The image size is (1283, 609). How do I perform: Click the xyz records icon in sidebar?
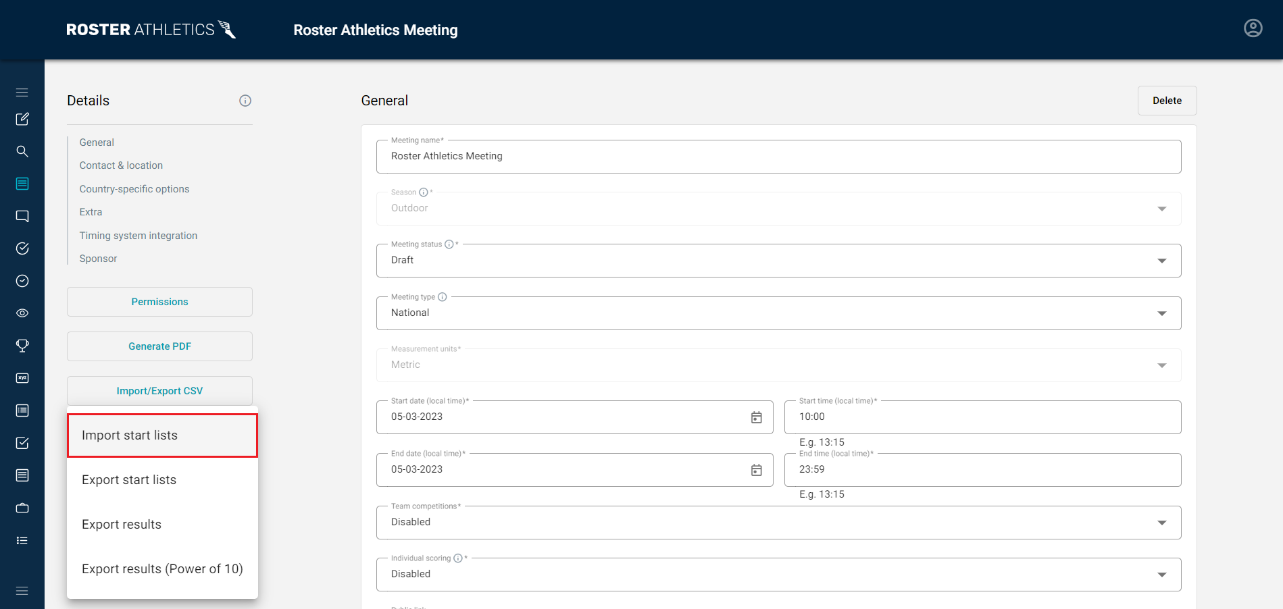coord(22,377)
